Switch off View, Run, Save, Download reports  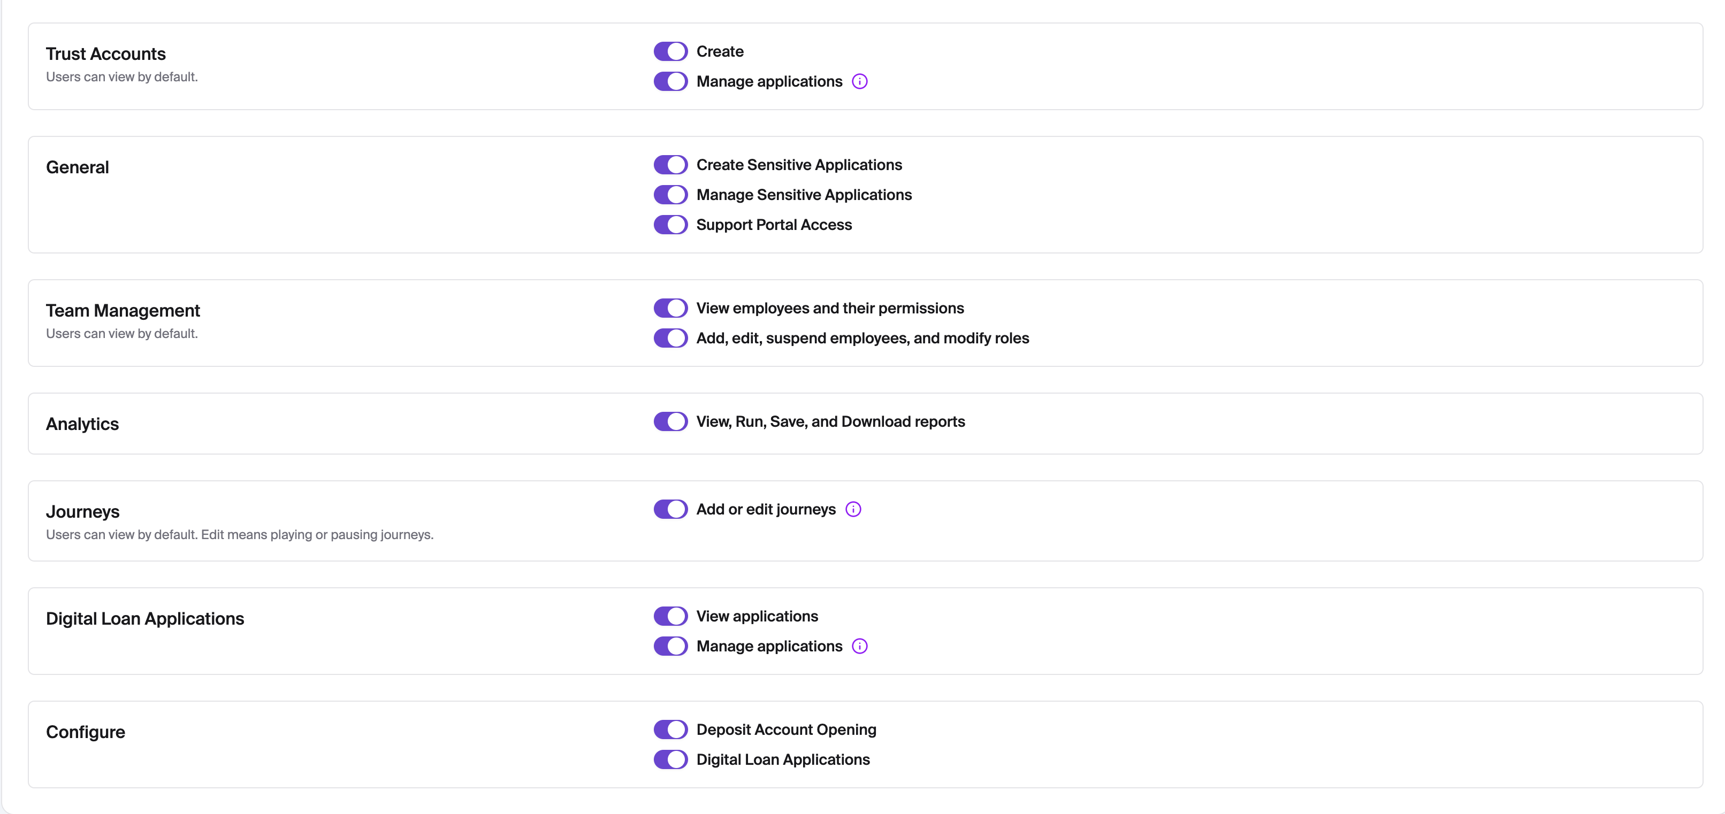pyautogui.click(x=670, y=422)
